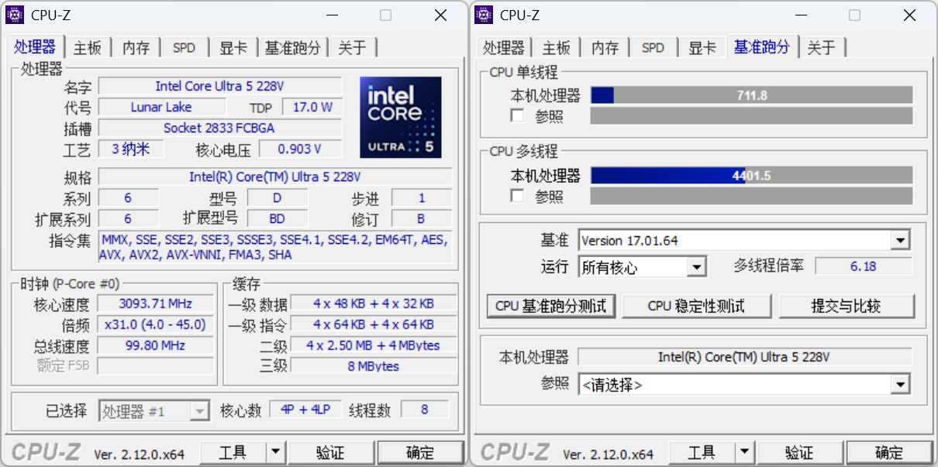Click the Intel Core Ultra 5 logo badge

400,117
